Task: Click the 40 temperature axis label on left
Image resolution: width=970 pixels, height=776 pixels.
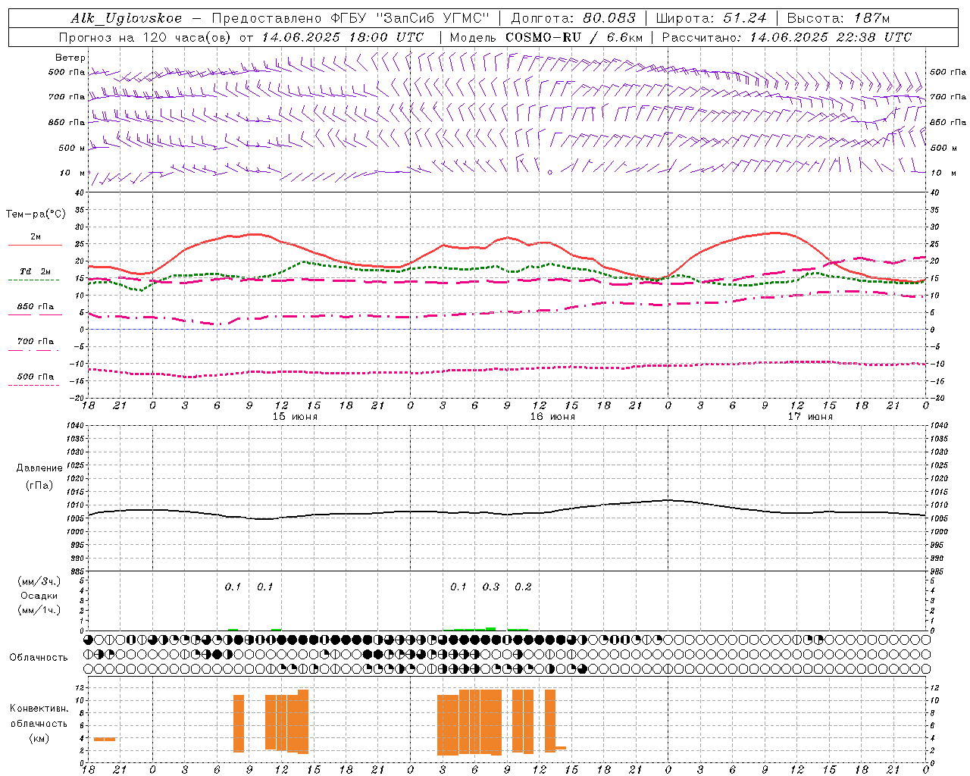Action: (79, 192)
